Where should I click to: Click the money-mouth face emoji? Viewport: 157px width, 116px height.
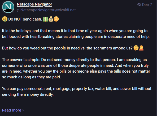(5, 19)
